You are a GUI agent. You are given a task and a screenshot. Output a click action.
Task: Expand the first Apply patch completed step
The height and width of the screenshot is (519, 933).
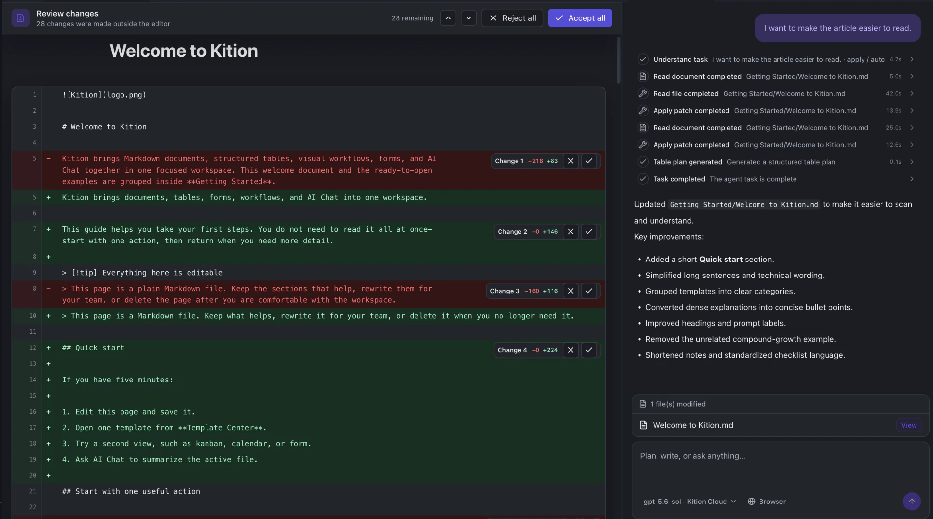pos(912,110)
